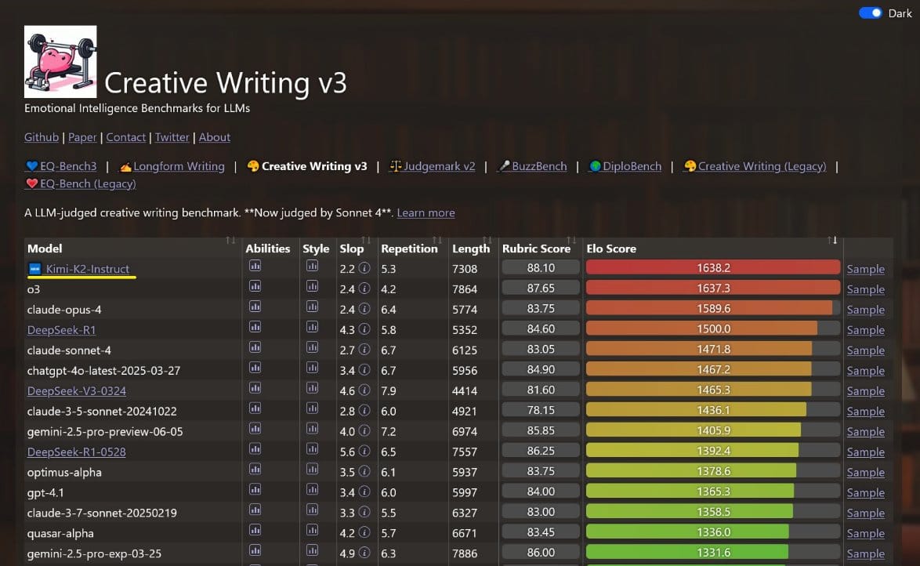Viewport: 920px width, 566px height.
Task: Open Style chart icon for chatgpt-4o-latest-2025-03-27
Action: click(312, 368)
